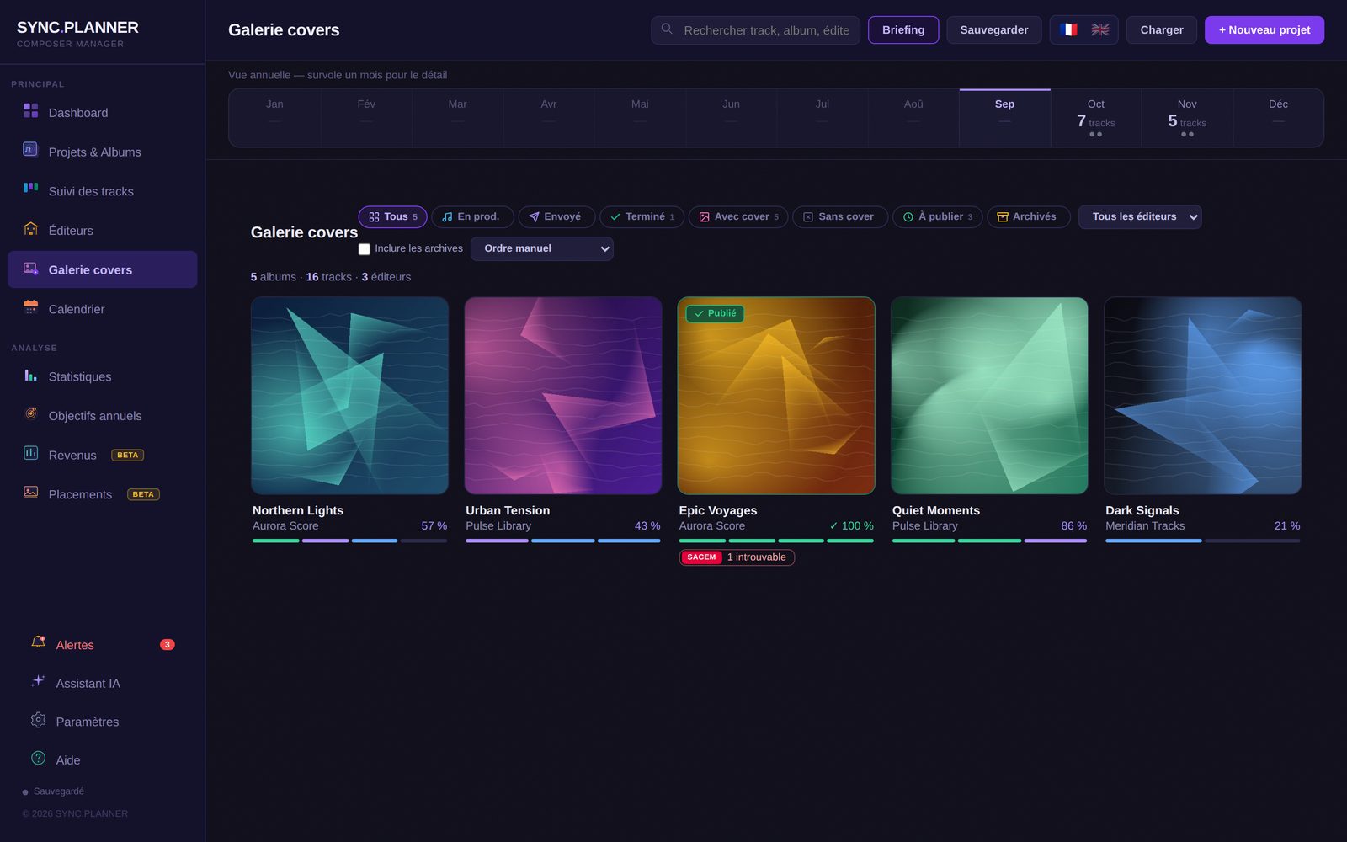The height and width of the screenshot is (842, 1347).
Task: Click the Charger button
Action: coord(1162,30)
